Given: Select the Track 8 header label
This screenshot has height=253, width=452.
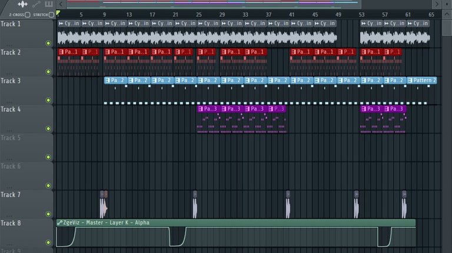Looking at the screenshot, I should coord(11,224).
